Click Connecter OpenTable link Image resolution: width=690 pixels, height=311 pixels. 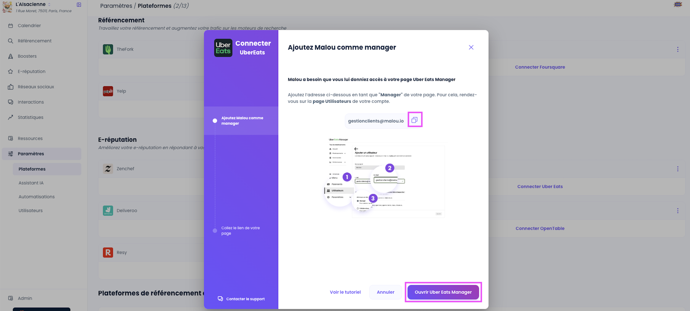pos(540,228)
